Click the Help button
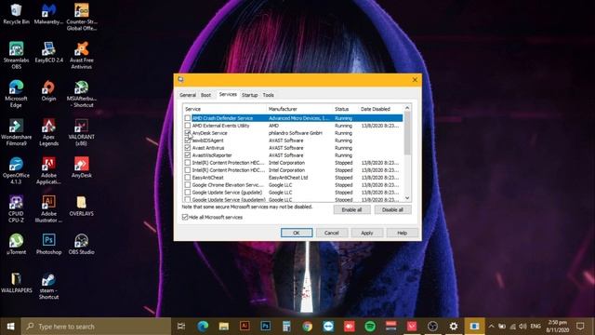This screenshot has width=595, height=335. pos(402,233)
